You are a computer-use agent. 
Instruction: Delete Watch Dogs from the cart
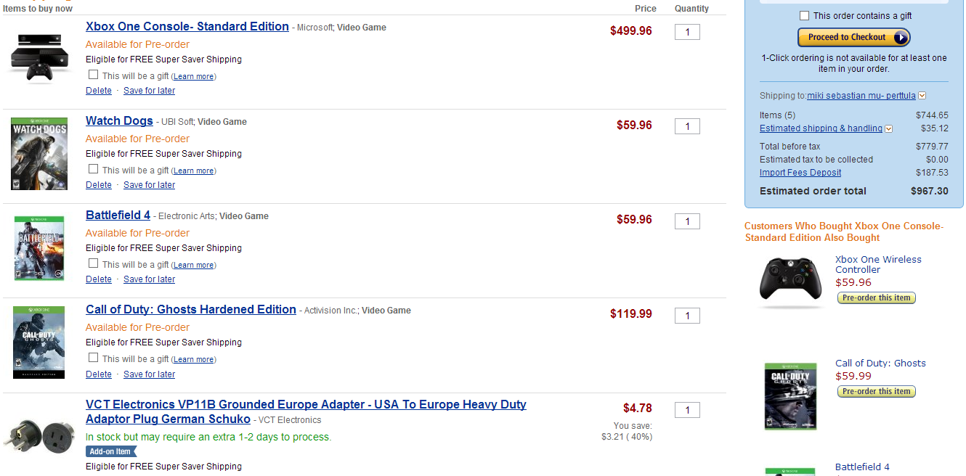click(x=99, y=185)
